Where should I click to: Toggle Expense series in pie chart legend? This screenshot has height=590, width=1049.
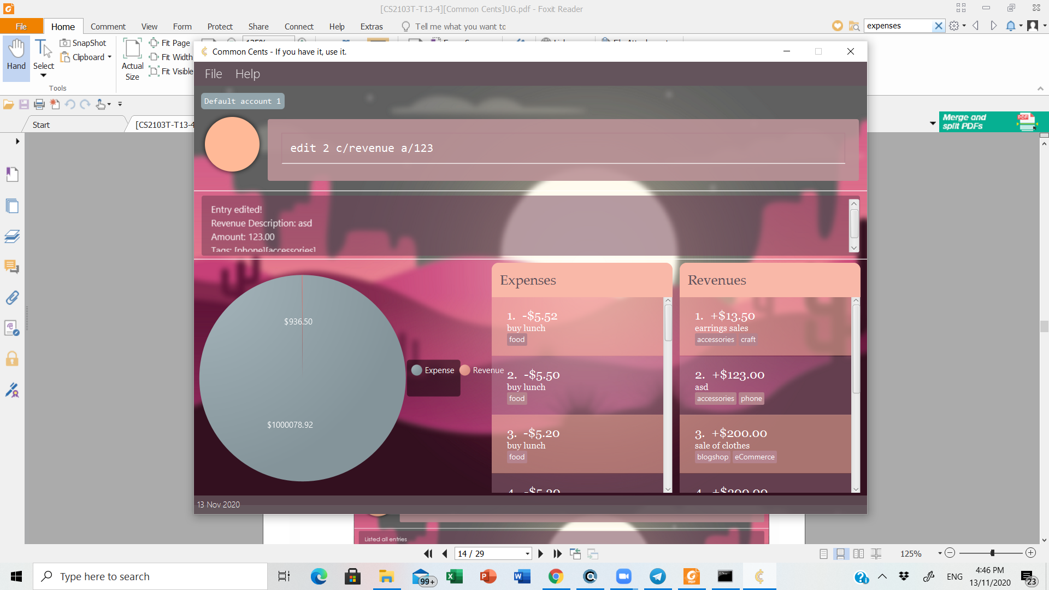click(x=433, y=370)
